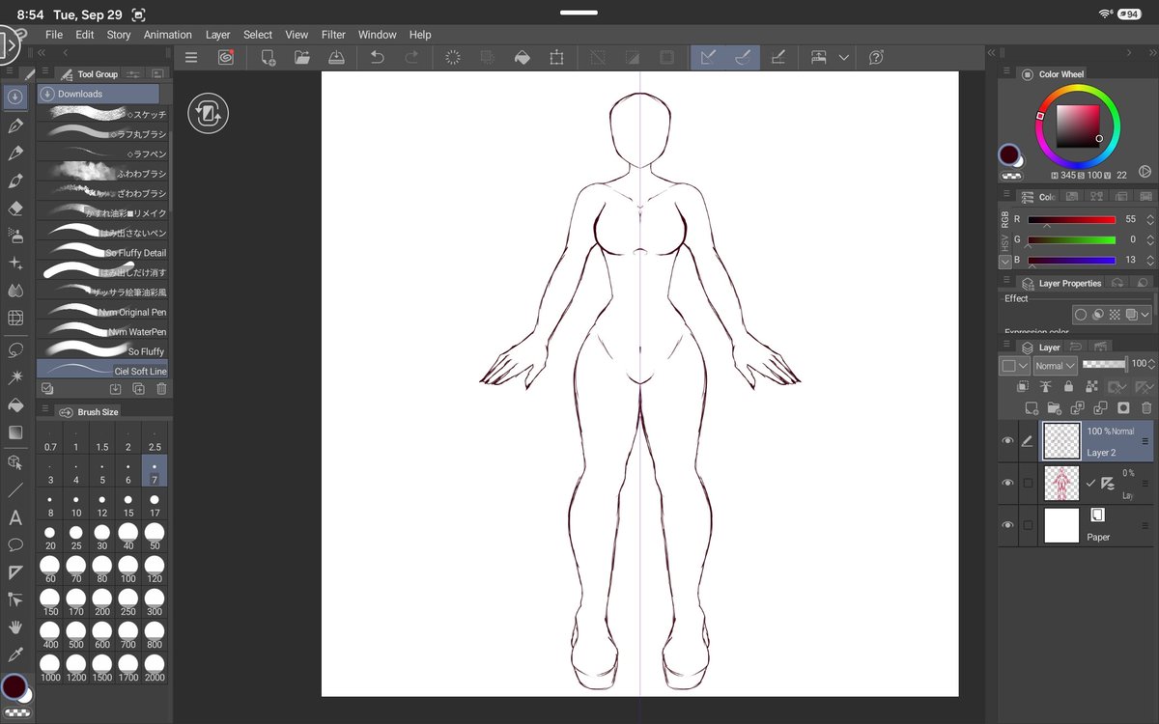Select the Eyedropper tool
Image resolution: width=1159 pixels, height=724 pixels.
(15, 654)
